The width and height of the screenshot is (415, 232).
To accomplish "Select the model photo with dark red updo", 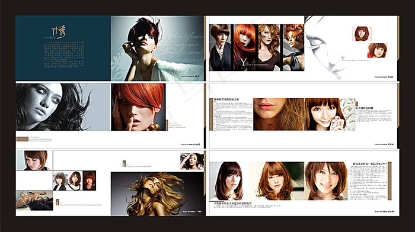I will click(157, 49).
